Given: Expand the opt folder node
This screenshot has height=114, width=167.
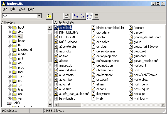Looking at the screenshot, I should tap(9, 63).
